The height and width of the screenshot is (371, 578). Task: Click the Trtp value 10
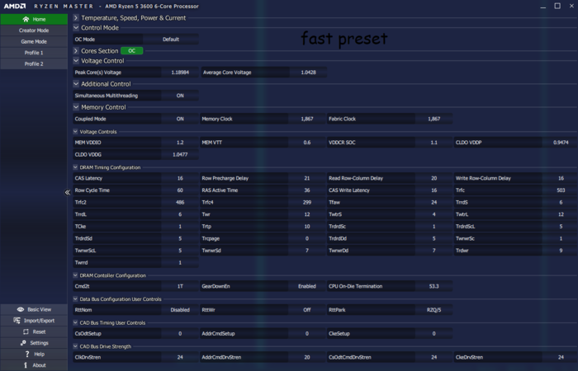pos(306,227)
